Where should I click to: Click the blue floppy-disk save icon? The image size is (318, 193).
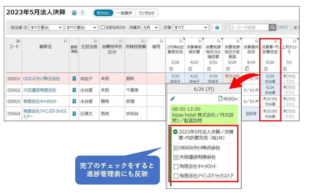point(217,27)
